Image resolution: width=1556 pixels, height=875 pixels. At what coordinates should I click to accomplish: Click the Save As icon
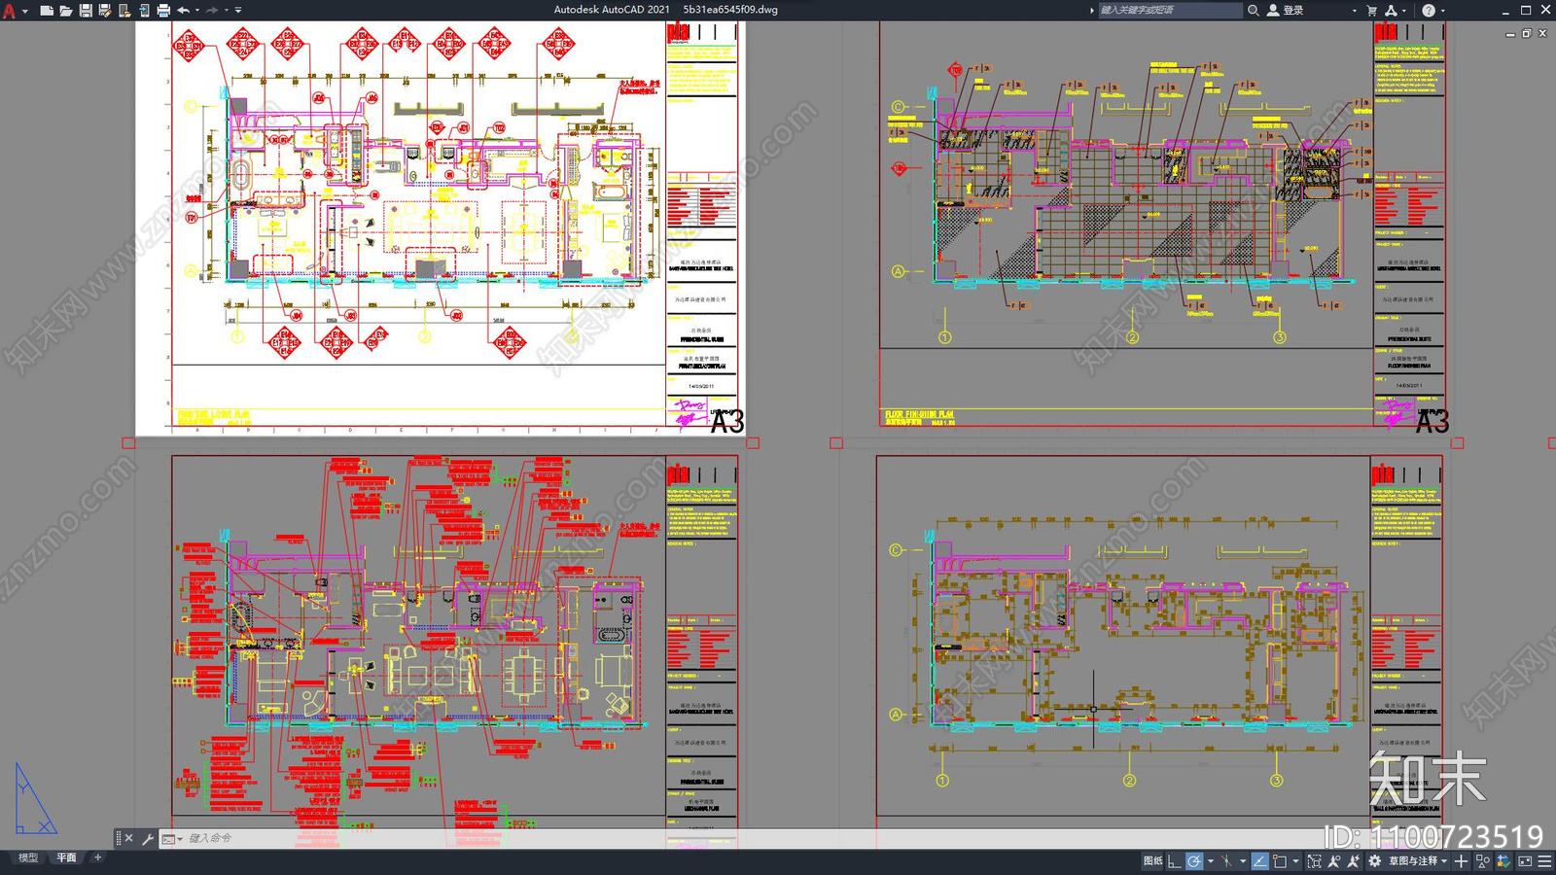click(x=105, y=10)
